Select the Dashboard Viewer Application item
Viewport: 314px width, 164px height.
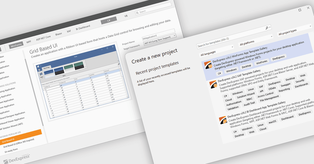[x=12, y=121]
